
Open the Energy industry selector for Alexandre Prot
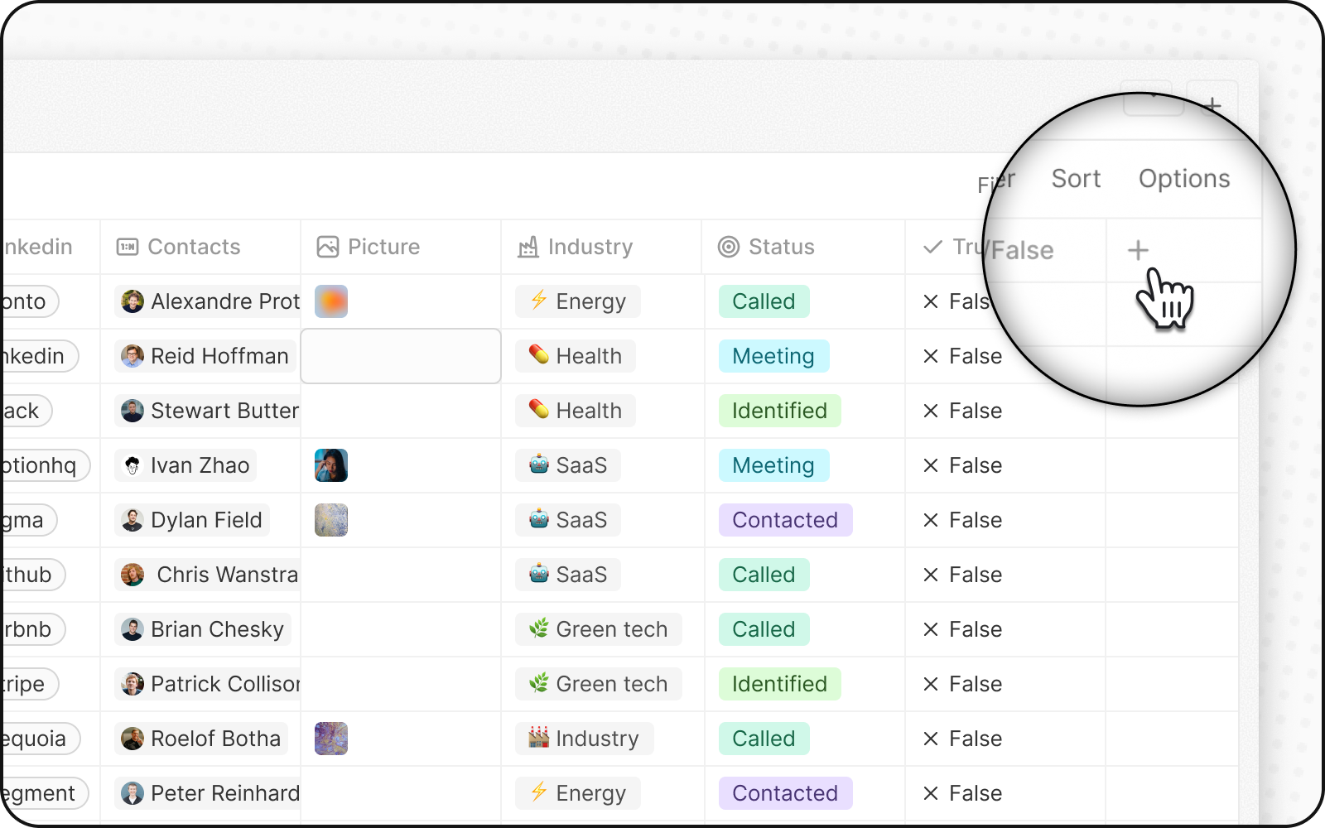click(578, 301)
